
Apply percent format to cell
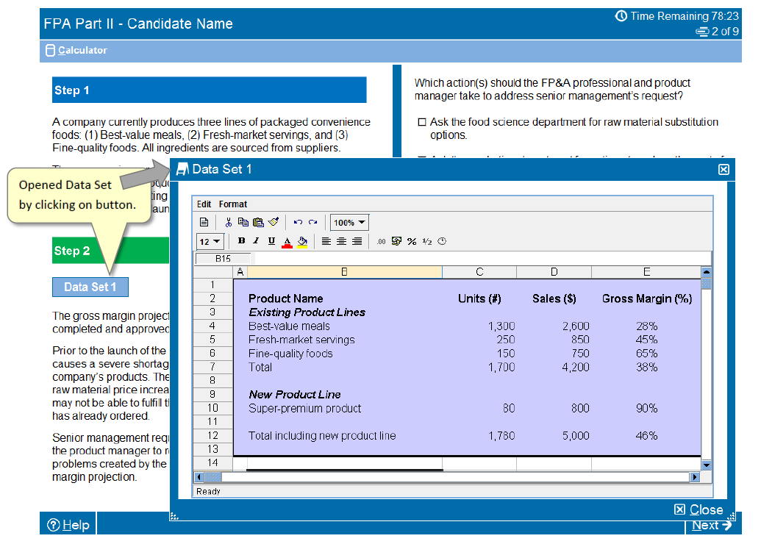coord(412,241)
